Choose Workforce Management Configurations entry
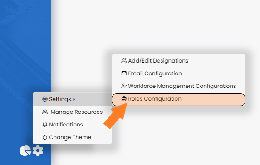 pos(178,86)
